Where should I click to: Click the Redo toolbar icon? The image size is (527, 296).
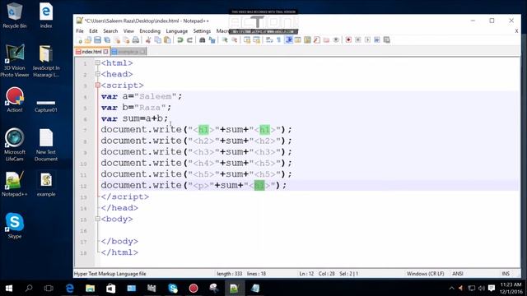[x=189, y=40]
